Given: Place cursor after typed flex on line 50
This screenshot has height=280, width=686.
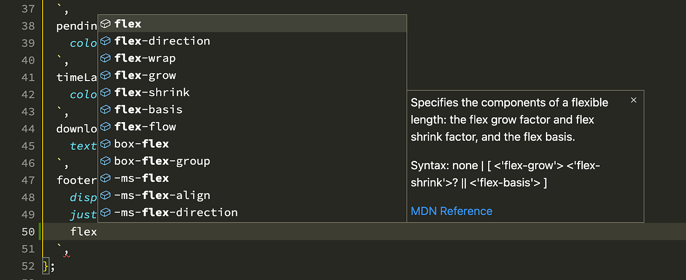Looking at the screenshot, I should tap(98, 232).
